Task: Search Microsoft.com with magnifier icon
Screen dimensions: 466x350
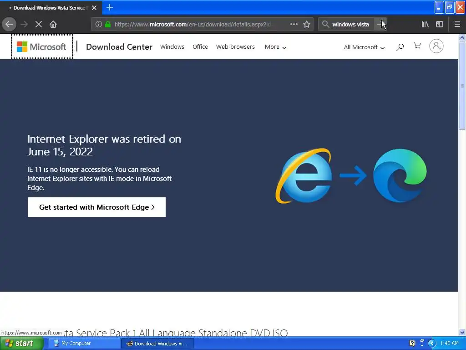Action: [400, 47]
